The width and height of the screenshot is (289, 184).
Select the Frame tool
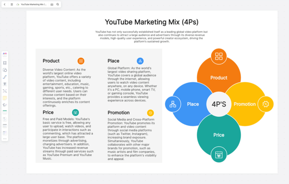coord(5,63)
